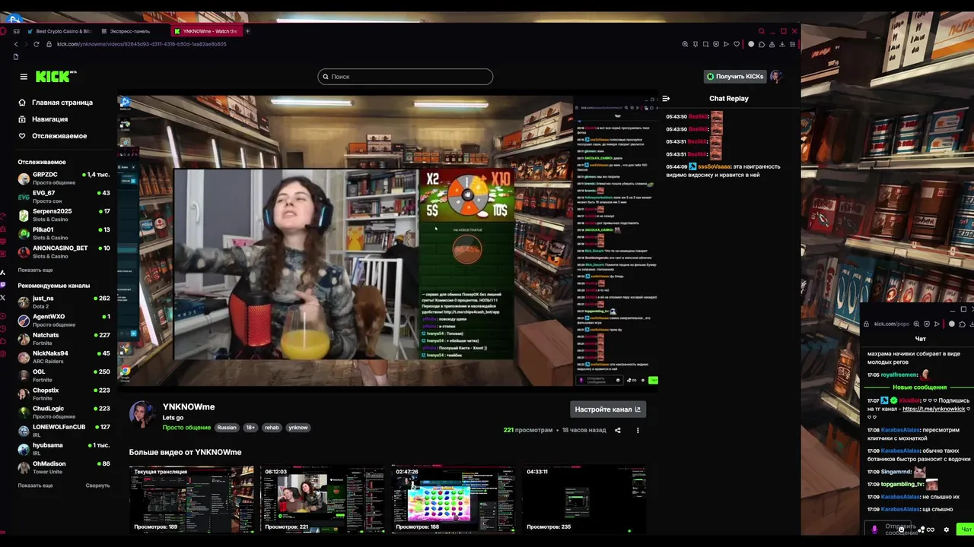
Task: Open the ANONCASINO_BET channel
Action: click(x=65, y=252)
